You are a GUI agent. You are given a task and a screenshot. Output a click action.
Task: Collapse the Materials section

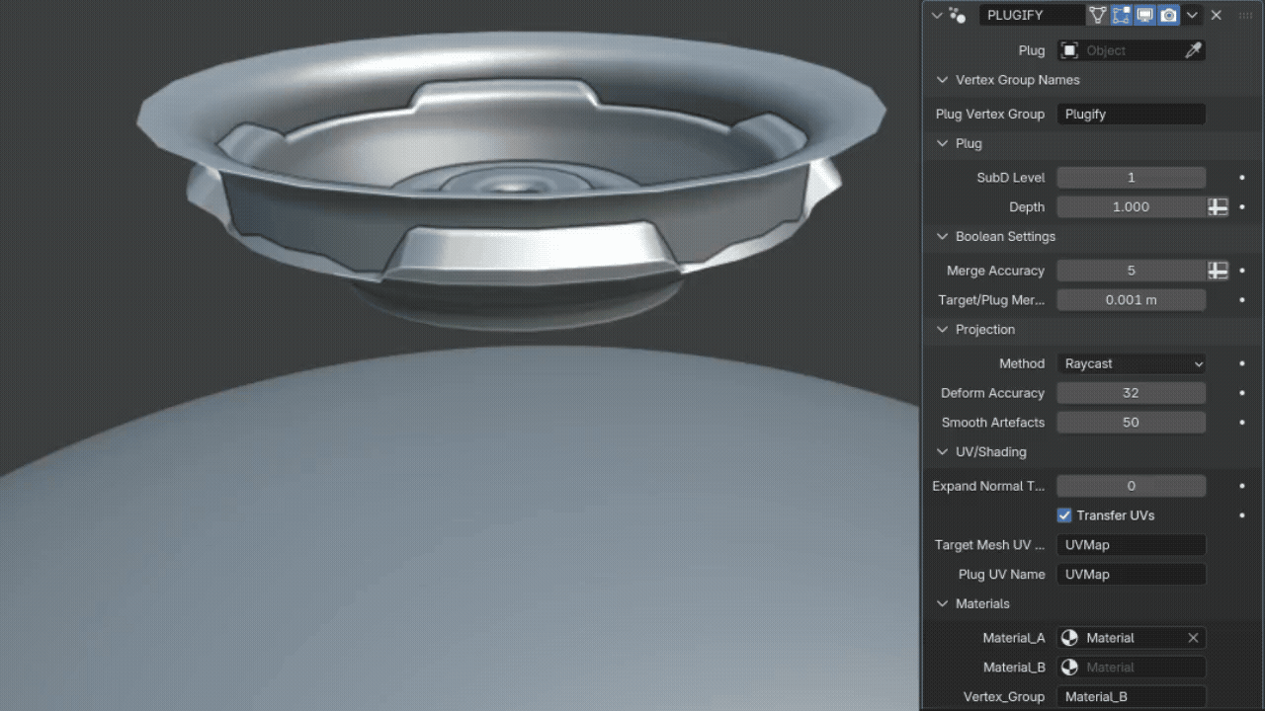click(x=941, y=603)
